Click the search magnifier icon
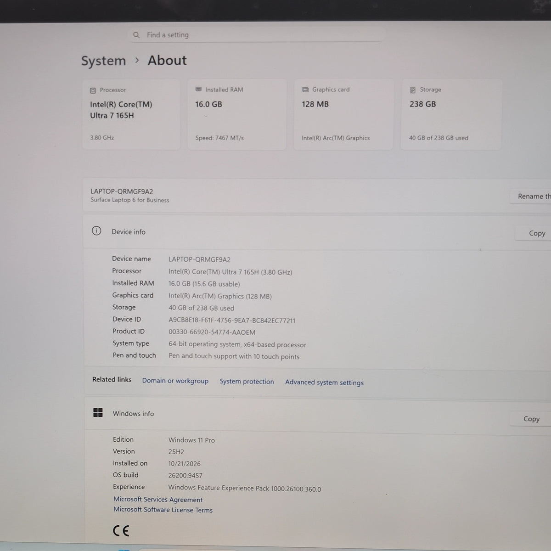Viewport: 551px width, 551px height. point(136,35)
